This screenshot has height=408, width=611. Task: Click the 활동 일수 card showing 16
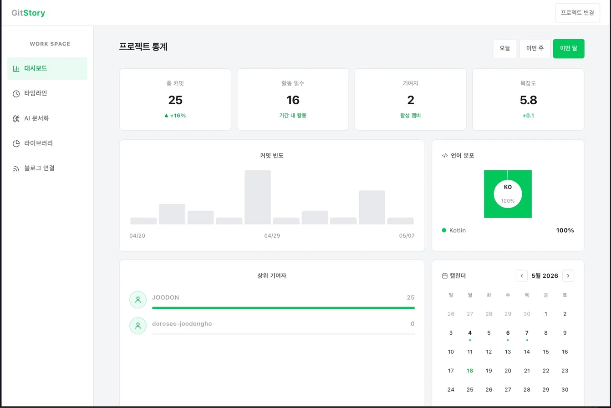(x=293, y=99)
